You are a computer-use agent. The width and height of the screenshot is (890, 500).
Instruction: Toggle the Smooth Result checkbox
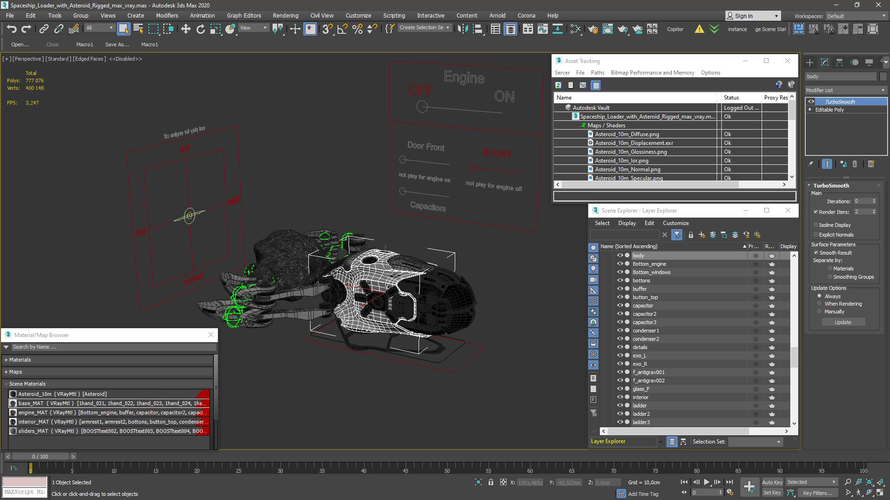816,253
